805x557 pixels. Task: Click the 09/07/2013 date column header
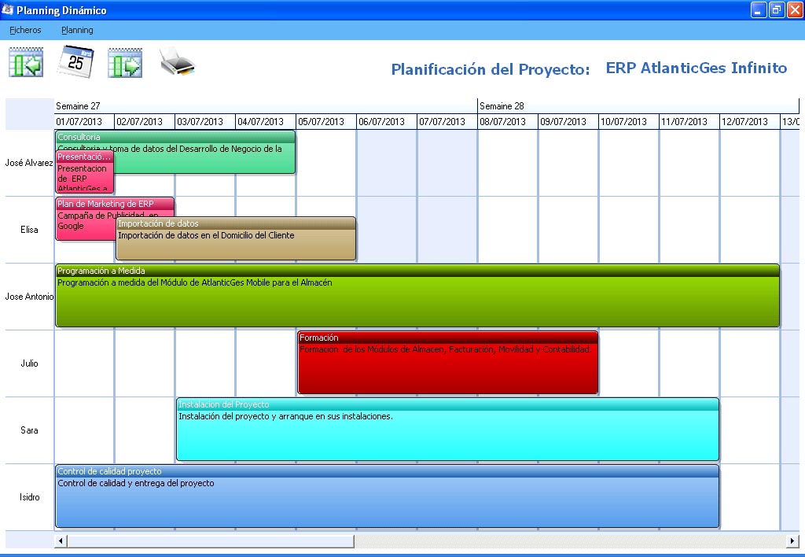[x=569, y=121]
